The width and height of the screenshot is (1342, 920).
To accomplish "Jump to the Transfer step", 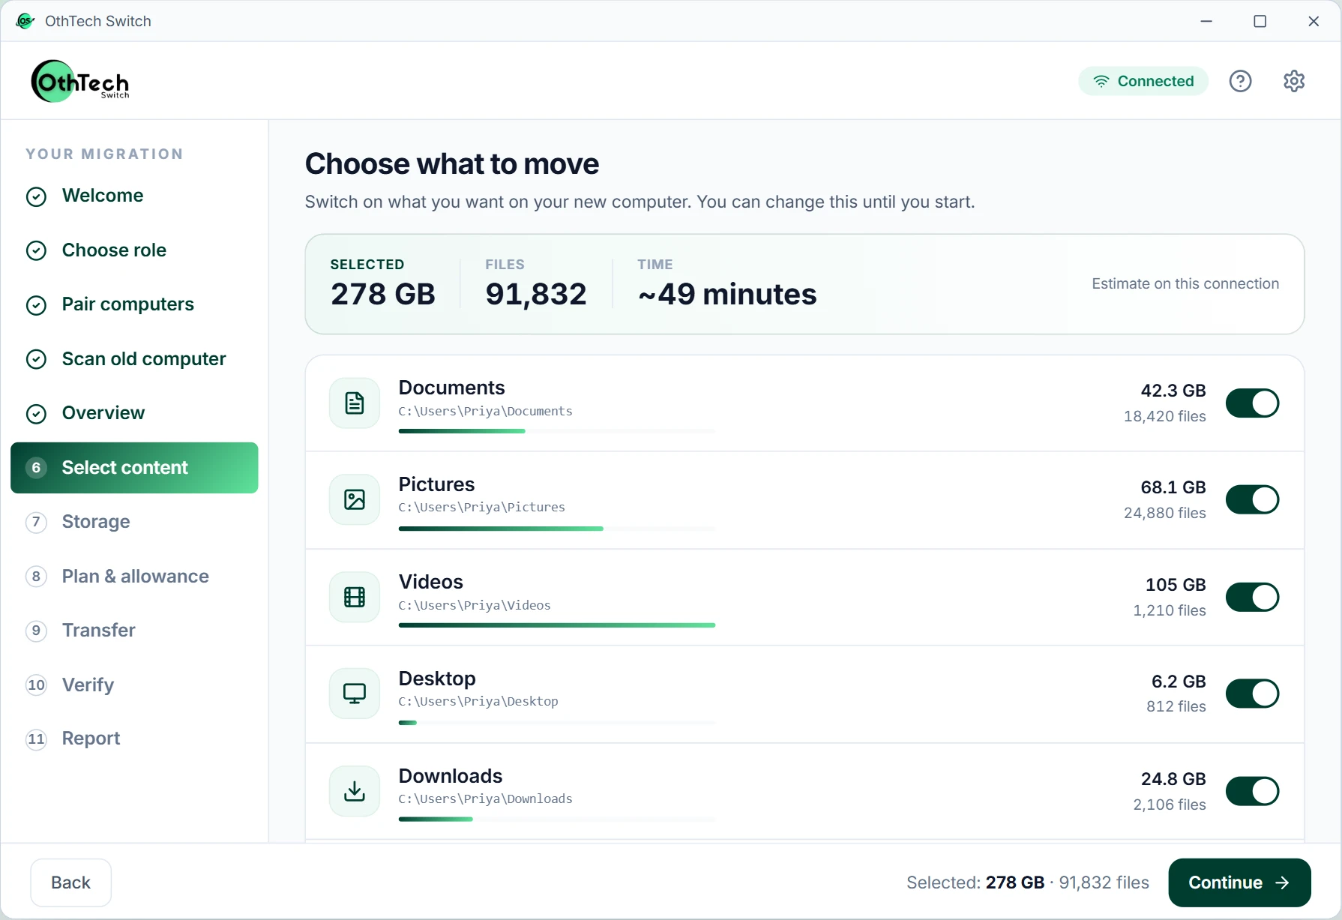I will (134, 631).
